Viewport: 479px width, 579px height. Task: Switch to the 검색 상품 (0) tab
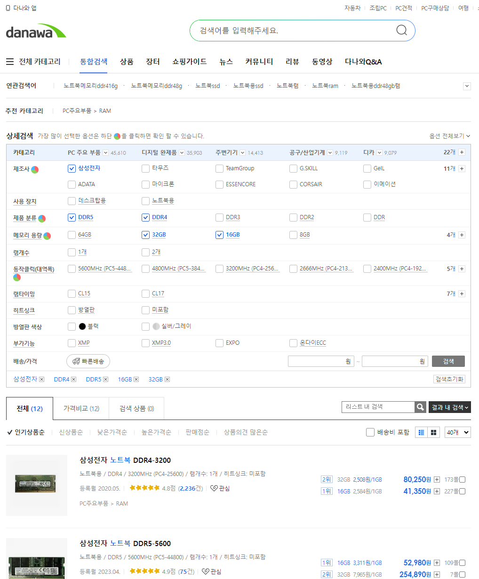point(136,408)
